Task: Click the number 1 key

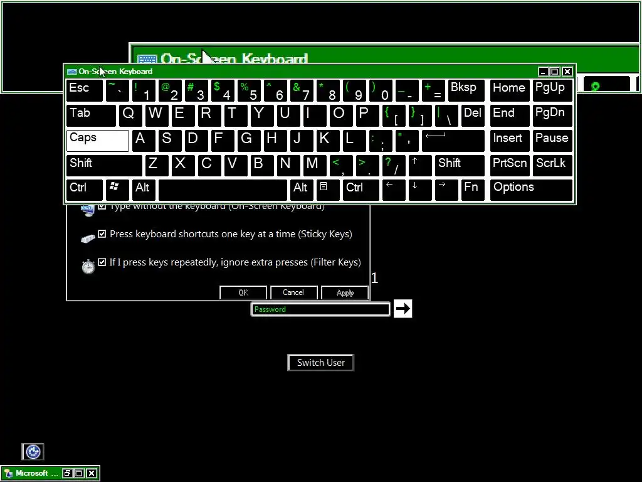Action: coord(144,90)
